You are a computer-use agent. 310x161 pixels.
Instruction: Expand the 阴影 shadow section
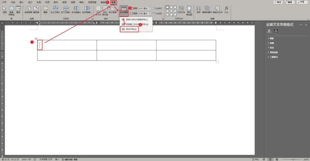271,38
